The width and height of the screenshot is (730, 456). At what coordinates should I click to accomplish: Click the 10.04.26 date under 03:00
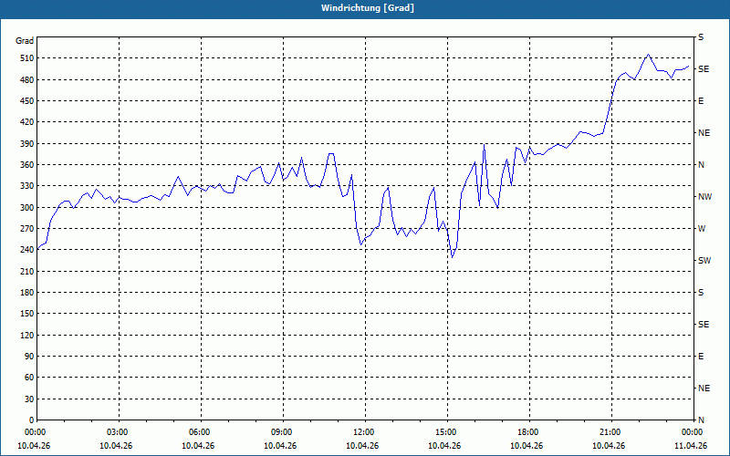[x=116, y=446]
